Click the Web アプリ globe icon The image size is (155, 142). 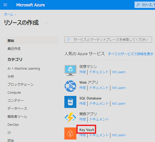(x=70, y=86)
